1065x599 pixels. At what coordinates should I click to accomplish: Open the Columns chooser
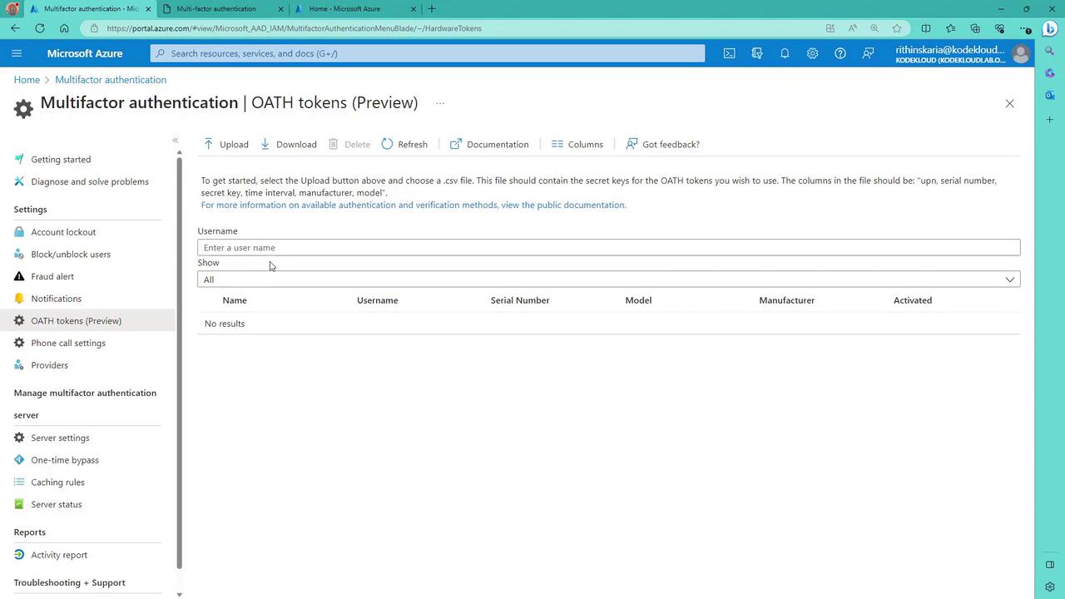pyautogui.click(x=577, y=145)
